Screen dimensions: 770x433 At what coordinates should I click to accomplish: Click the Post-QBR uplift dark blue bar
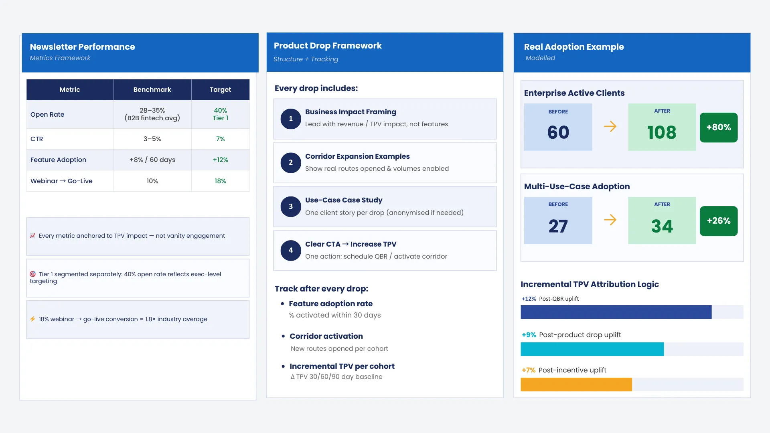point(616,312)
